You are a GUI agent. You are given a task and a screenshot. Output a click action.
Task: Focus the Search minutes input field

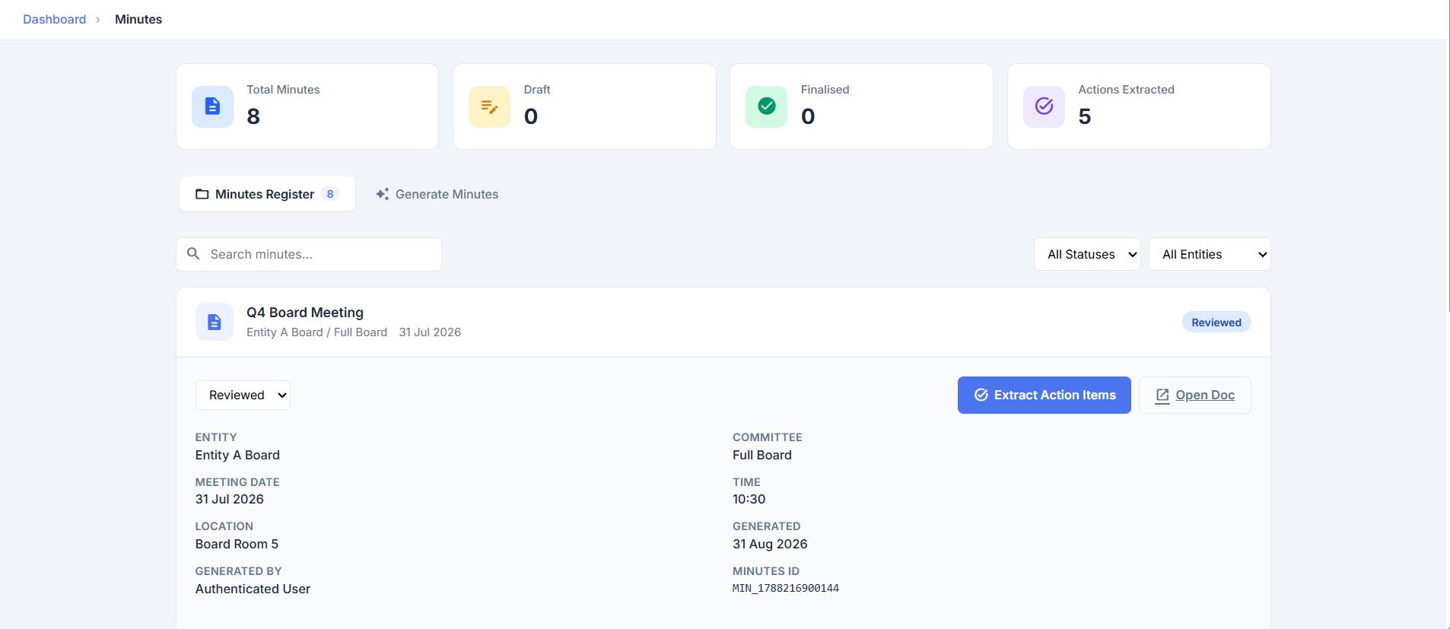click(309, 254)
